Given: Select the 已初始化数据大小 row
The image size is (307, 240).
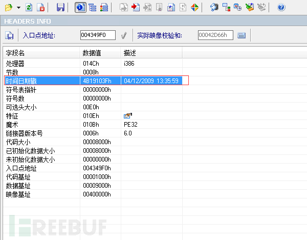Looking at the screenshot, I should [93, 151].
